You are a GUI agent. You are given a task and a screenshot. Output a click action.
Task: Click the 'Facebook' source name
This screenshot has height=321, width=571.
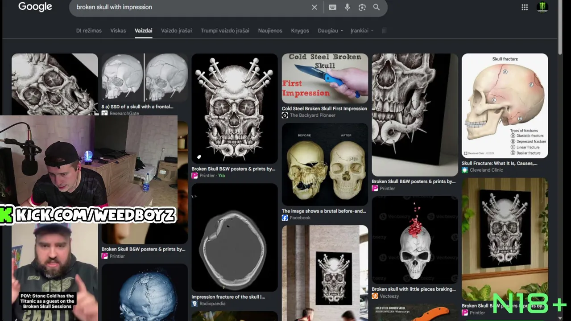coord(300,218)
